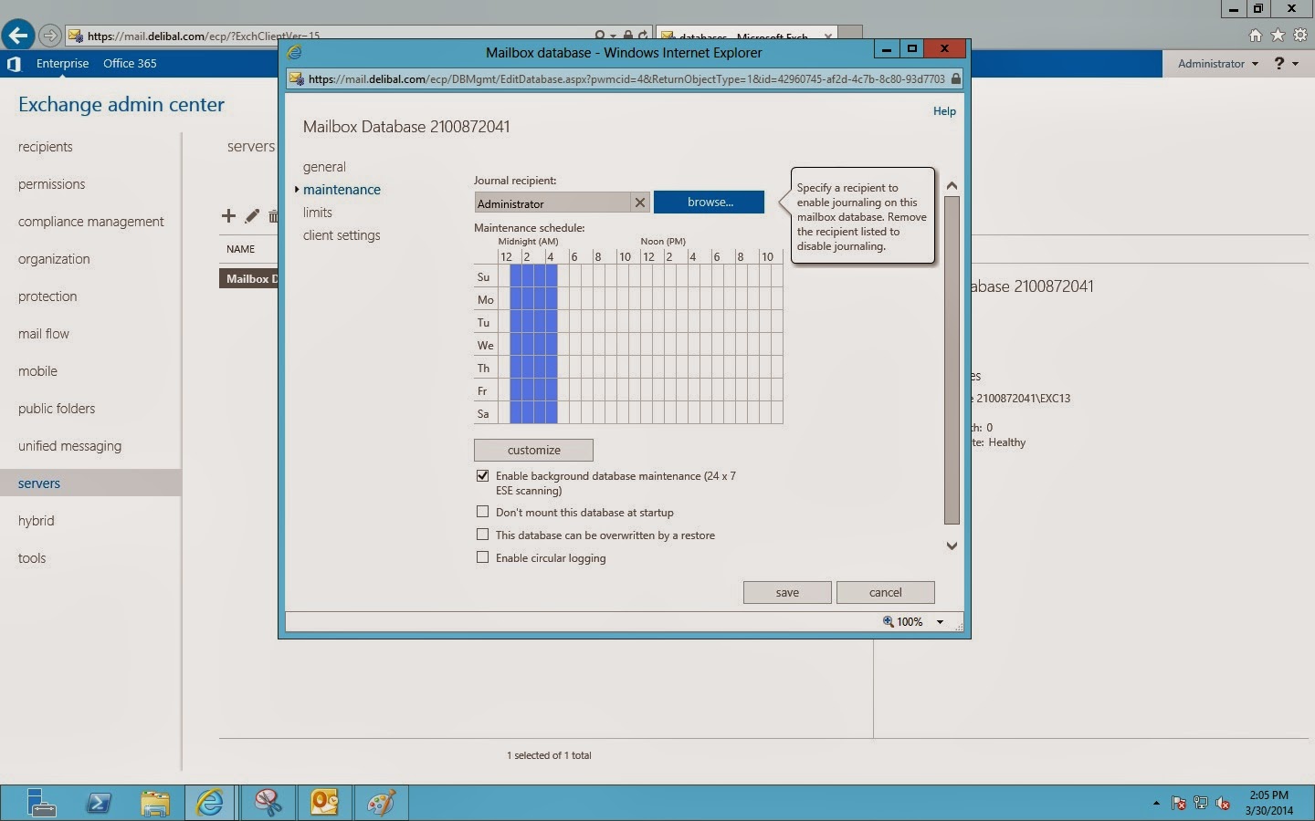This screenshot has height=821, width=1315.
Task: Launch Paint from the taskbar
Action: point(381,803)
